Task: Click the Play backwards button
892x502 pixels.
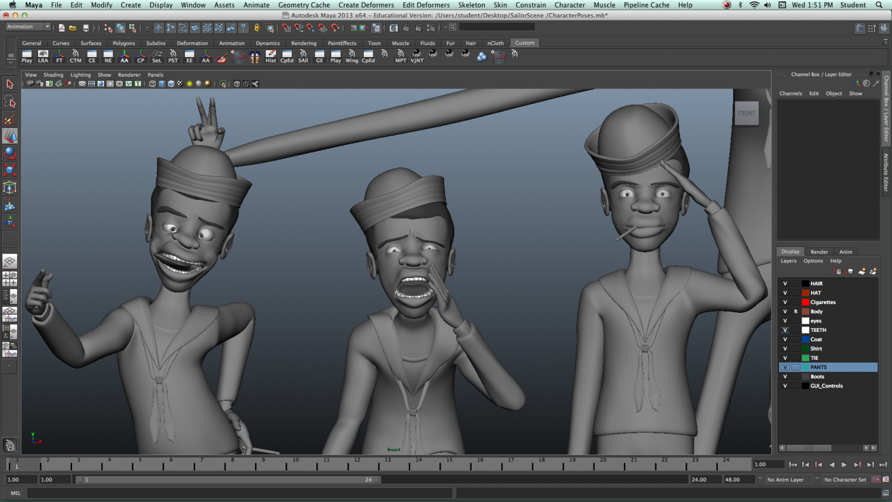Action: [831, 465]
